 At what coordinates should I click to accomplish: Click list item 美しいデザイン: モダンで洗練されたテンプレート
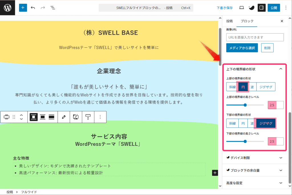click(65, 166)
